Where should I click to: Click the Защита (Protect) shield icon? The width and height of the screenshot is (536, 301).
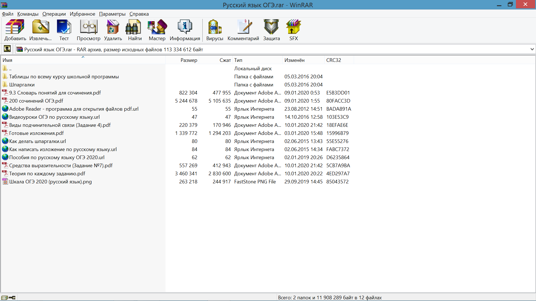point(271,30)
